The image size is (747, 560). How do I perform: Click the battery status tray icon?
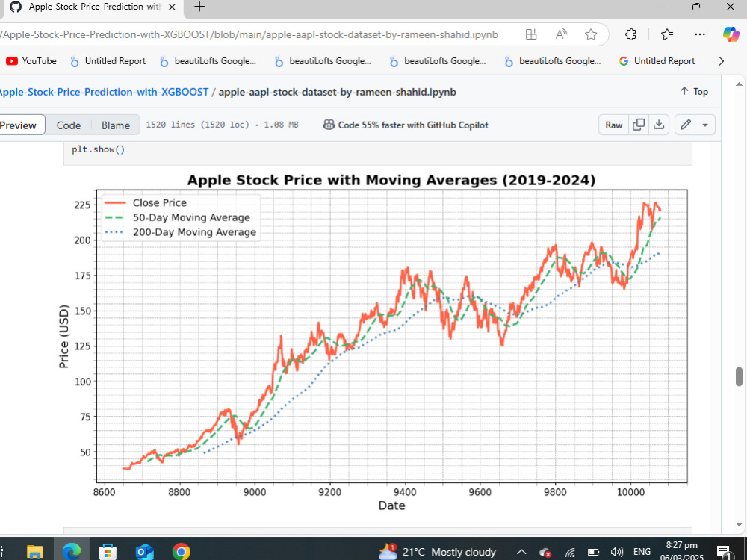[x=593, y=552]
